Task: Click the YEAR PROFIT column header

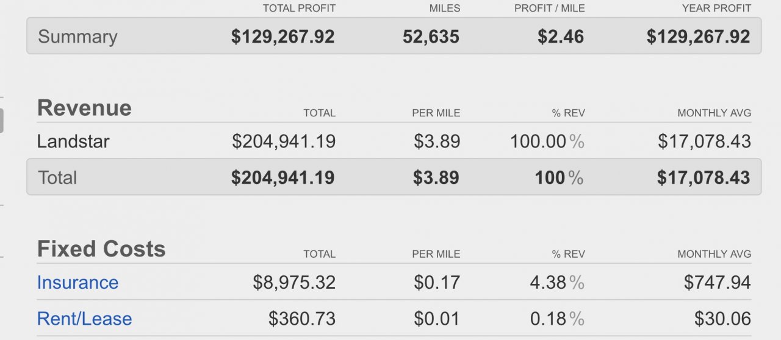Action: click(x=716, y=8)
